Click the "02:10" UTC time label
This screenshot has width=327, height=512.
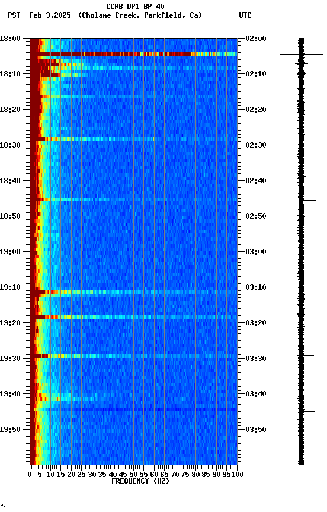[256, 74]
